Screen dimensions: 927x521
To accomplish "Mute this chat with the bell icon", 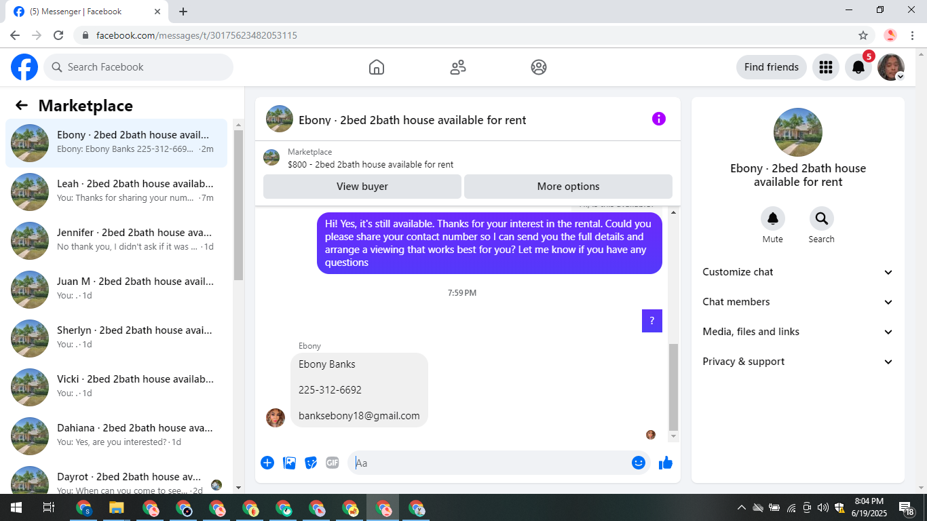I will click(773, 218).
